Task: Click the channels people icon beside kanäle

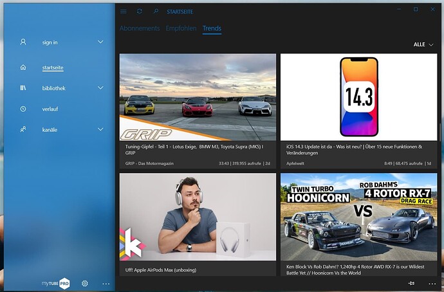Action: 23,129
